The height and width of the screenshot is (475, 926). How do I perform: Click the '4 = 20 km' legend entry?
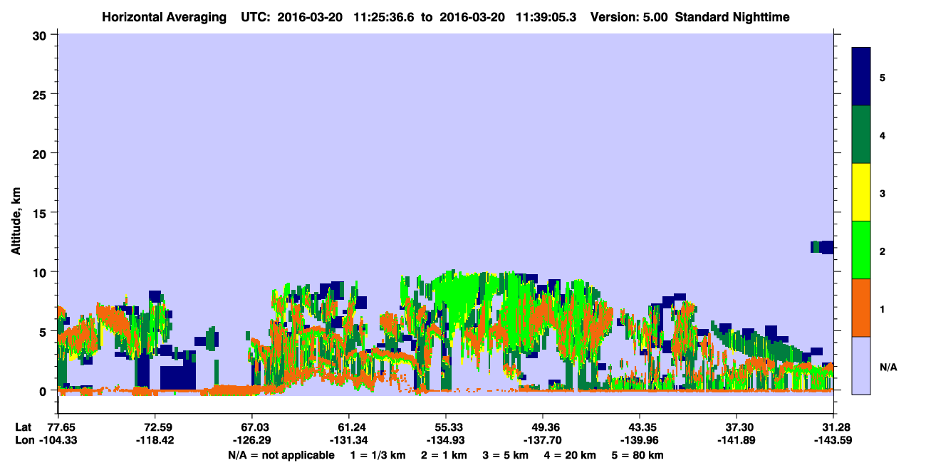[x=571, y=455]
